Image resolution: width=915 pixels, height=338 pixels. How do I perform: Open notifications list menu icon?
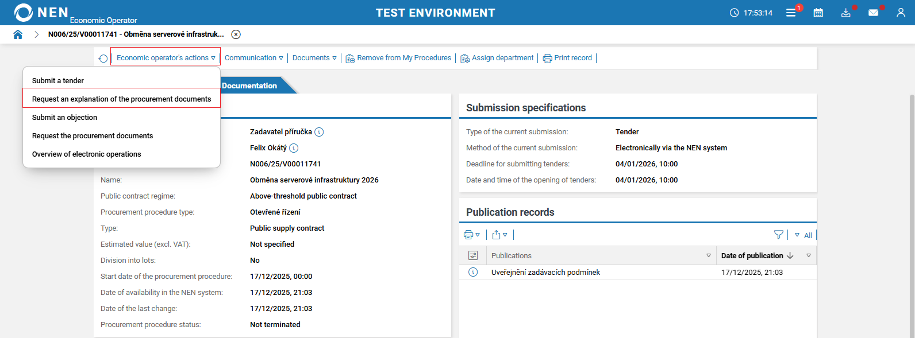[x=791, y=13]
